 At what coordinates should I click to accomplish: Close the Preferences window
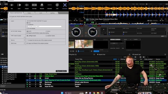[68, 1]
